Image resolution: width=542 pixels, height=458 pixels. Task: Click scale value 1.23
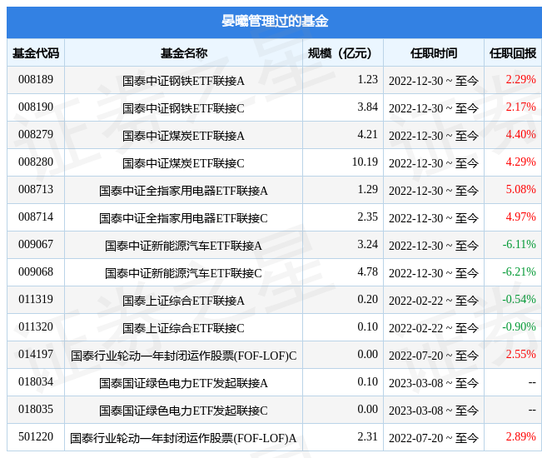click(x=367, y=79)
